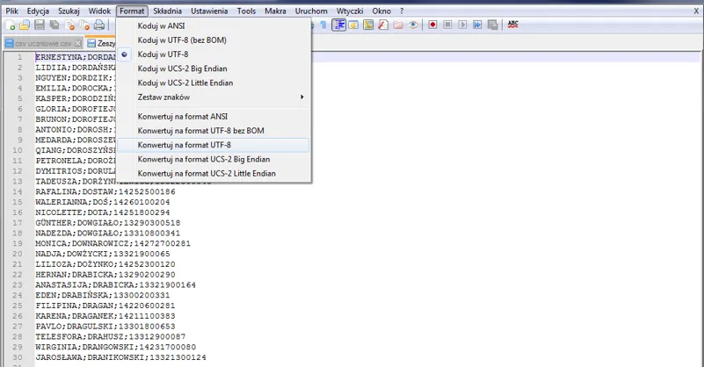Open the Składnia menu
This screenshot has height=367, width=704.
click(x=170, y=11)
